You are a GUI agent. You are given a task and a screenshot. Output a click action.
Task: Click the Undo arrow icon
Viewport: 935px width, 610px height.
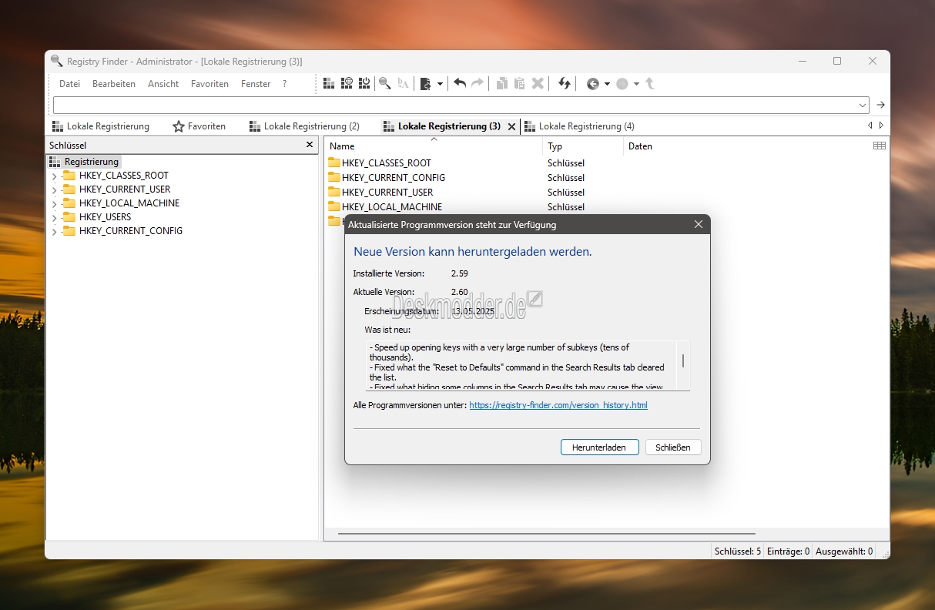pyautogui.click(x=460, y=83)
